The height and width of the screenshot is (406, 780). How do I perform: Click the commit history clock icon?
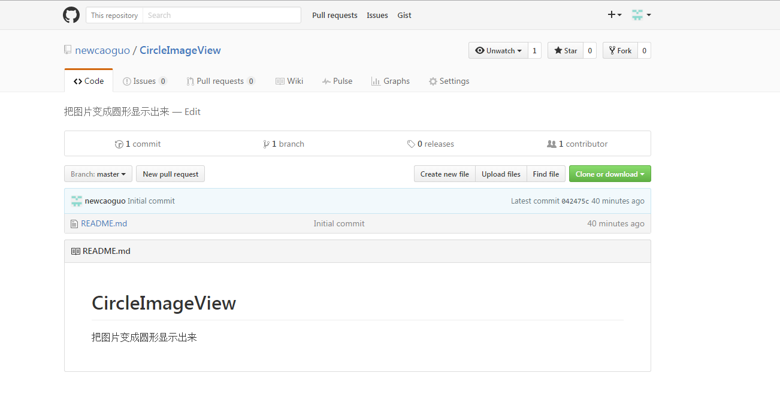click(x=119, y=144)
